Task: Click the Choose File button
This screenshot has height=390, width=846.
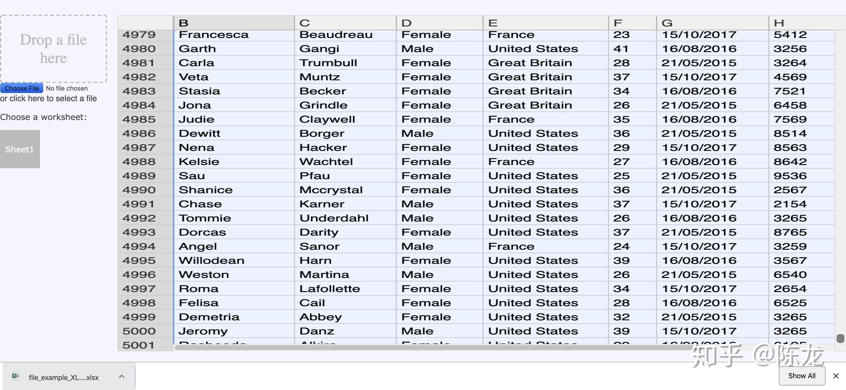Action: (22, 89)
